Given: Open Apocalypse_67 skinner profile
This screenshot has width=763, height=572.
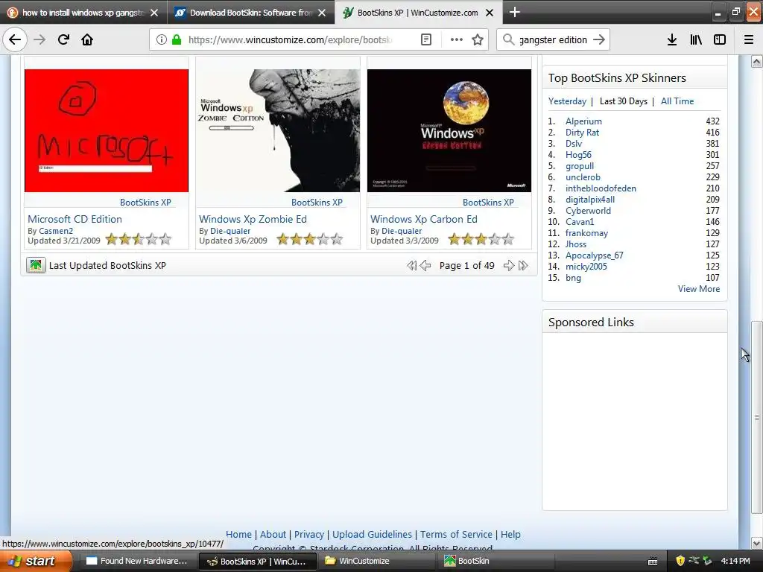Looking at the screenshot, I should click(594, 255).
